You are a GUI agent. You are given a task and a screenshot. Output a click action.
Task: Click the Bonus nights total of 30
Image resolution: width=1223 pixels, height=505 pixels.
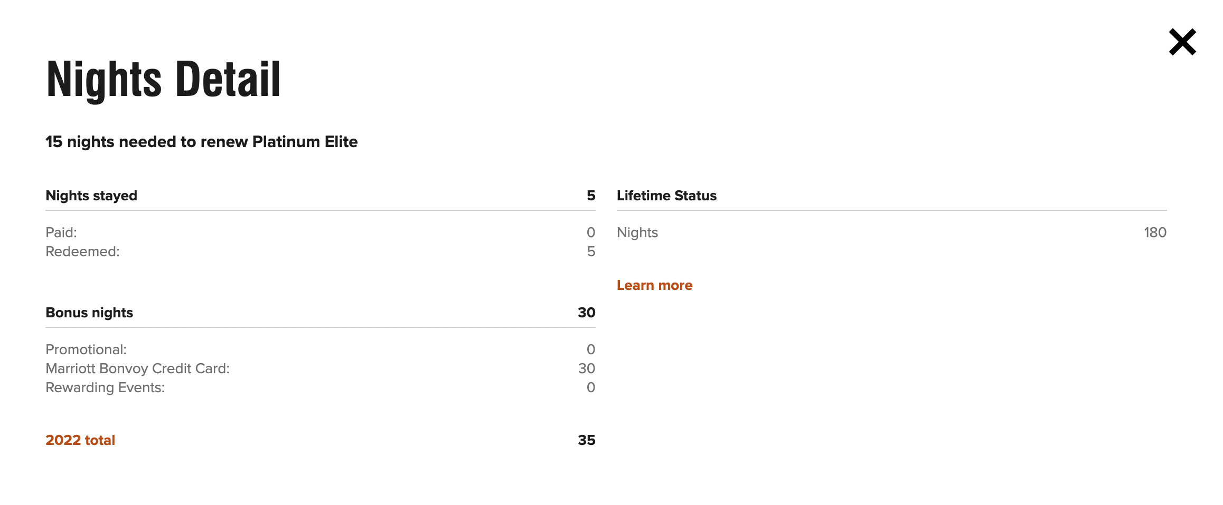click(586, 313)
